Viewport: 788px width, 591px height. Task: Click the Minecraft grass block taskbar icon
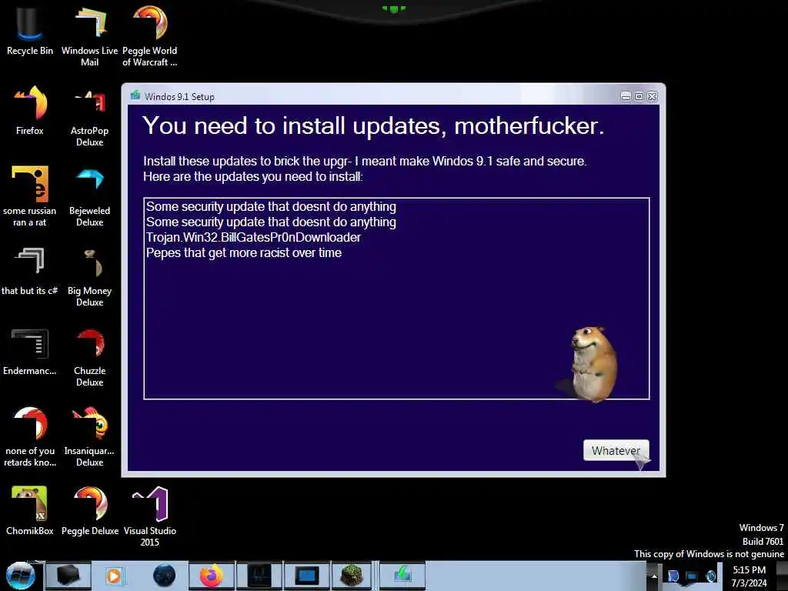tap(352, 576)
